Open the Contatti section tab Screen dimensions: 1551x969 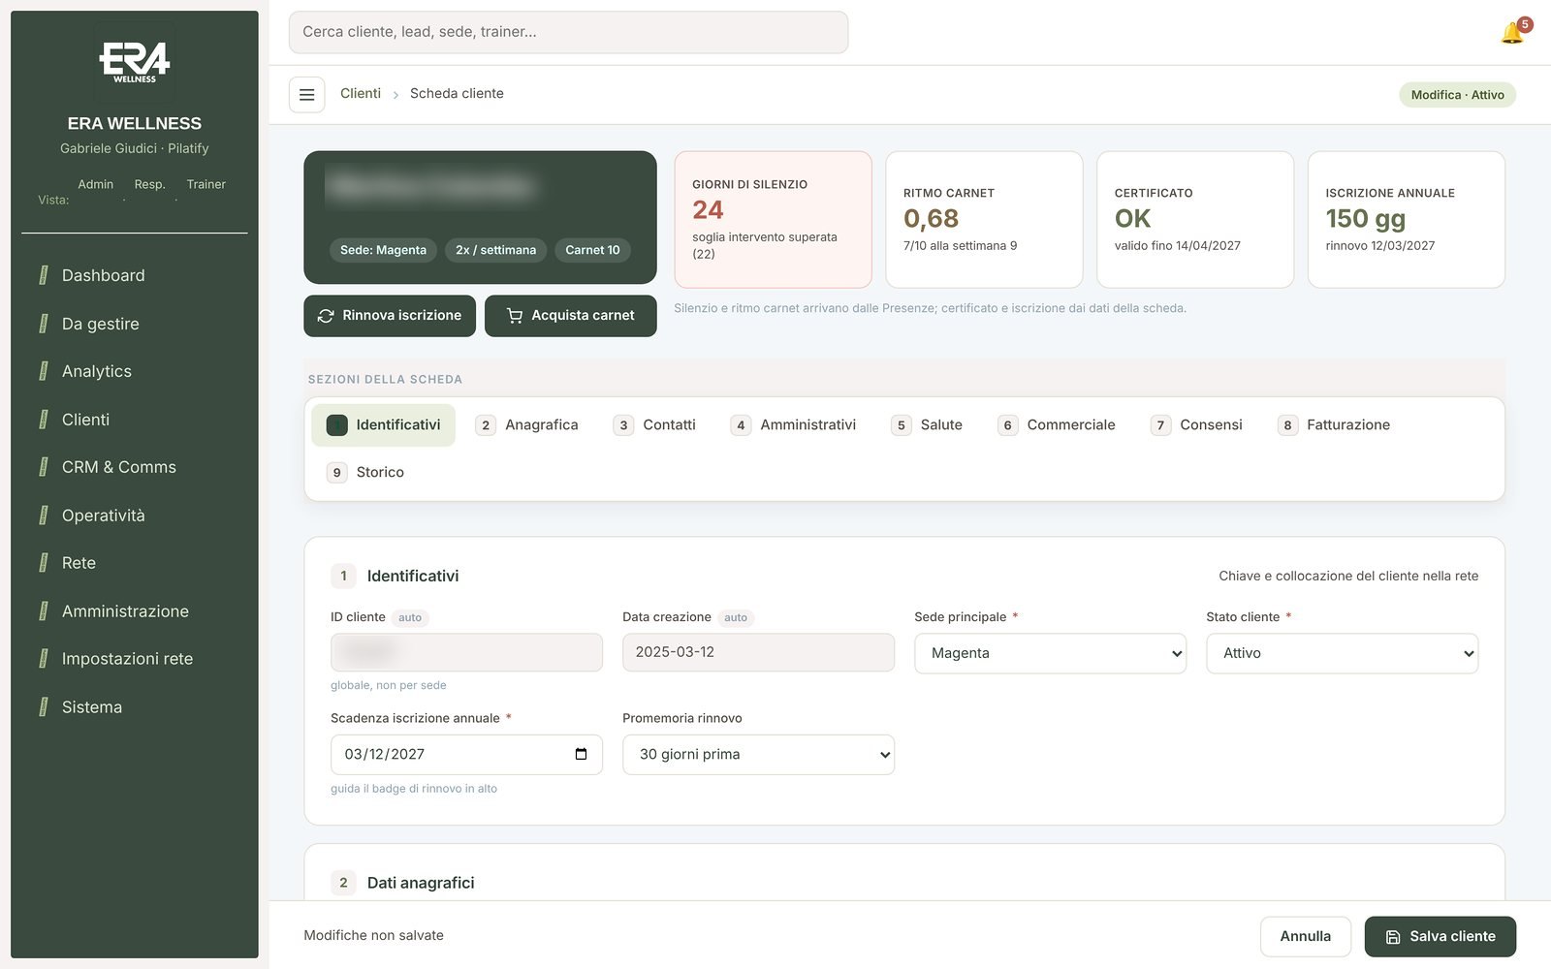click(655, 424)
